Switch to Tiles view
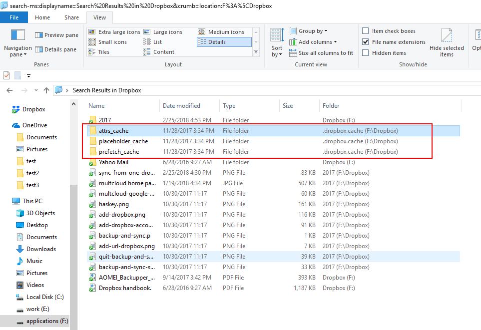The width and height of the screenshot is (481, 330). click(x=103, y=51)
